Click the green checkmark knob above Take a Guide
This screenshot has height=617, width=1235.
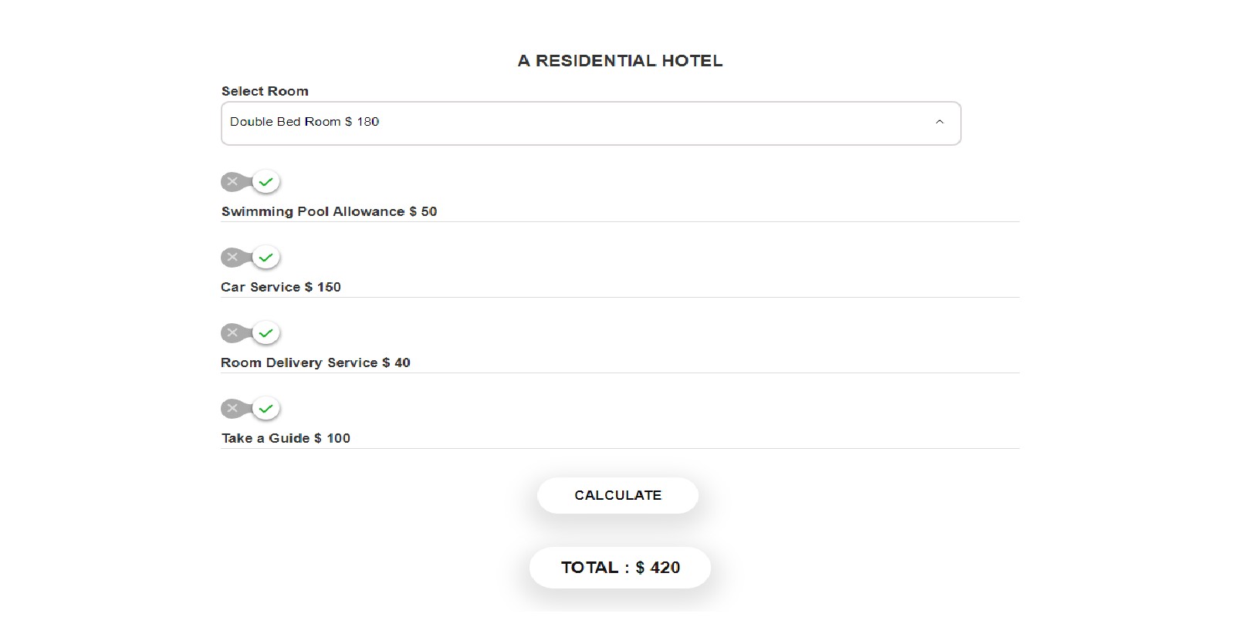(x=266, y=409)
